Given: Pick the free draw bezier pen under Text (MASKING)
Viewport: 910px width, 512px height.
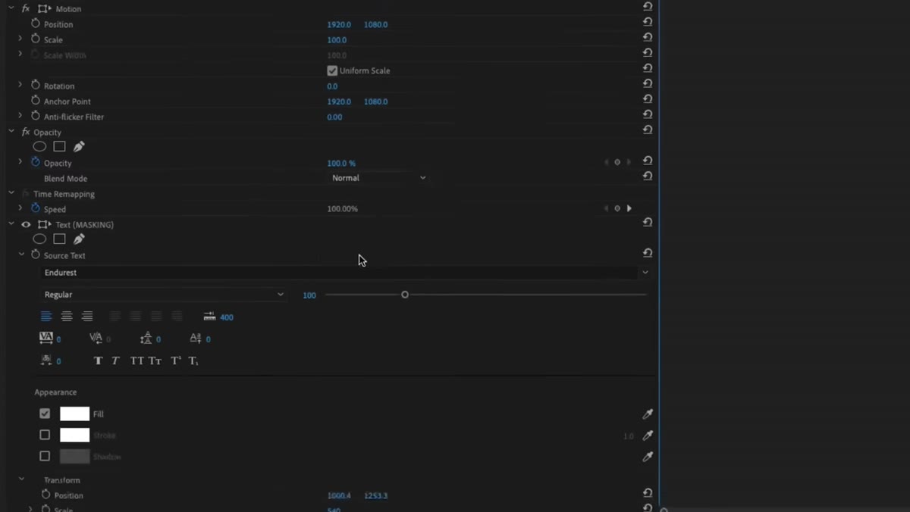Looking at the screenshot, I should coord(79,239).
